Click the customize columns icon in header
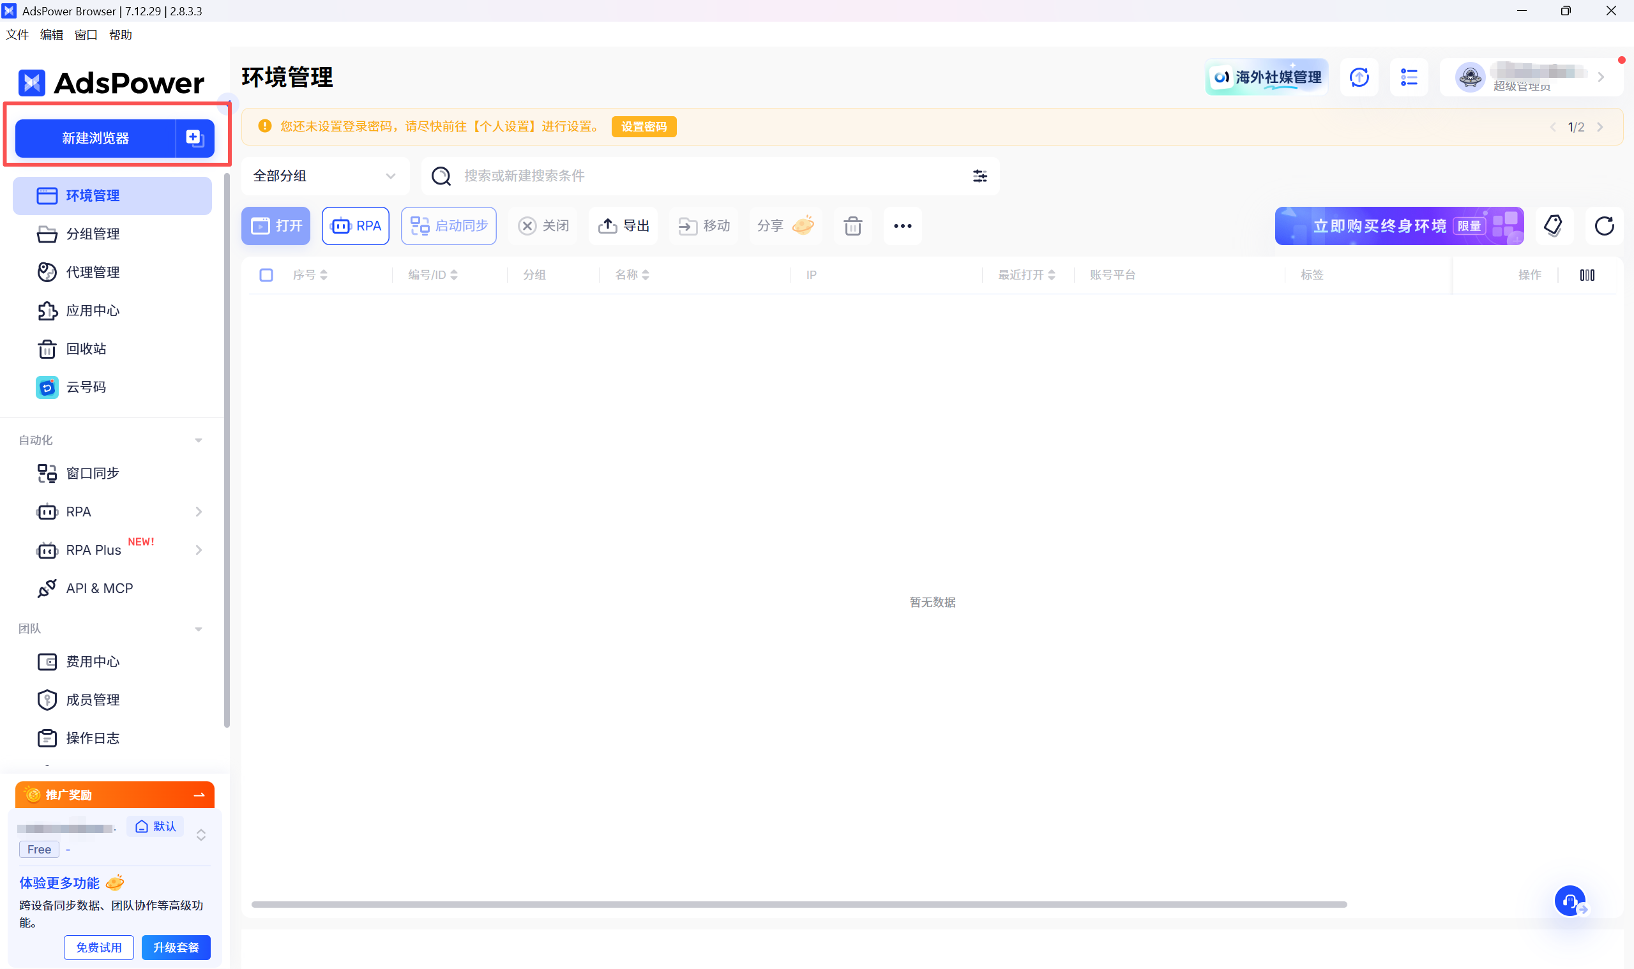 coord(1586,275)
